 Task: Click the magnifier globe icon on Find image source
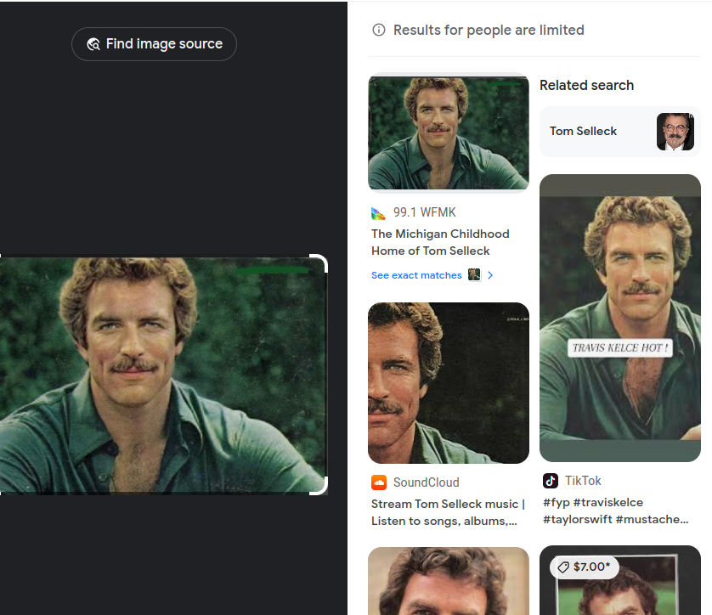click(93, 44)
